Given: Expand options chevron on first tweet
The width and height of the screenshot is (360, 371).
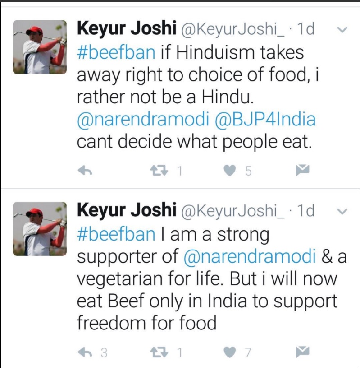Looking at the screenshot, I should 342,30.
